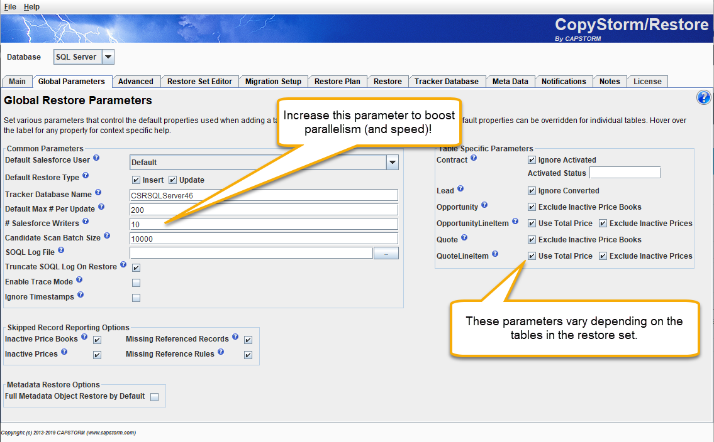Screen dimensions: 714x442
Task: Show help for Inactive Prices
Action: (x=64, y=352)
